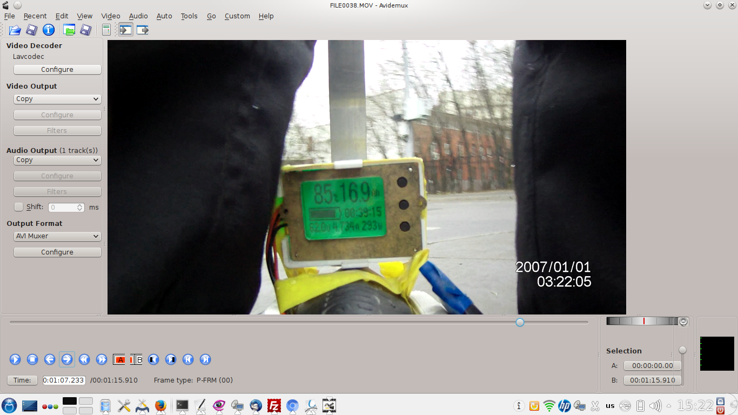The image size is (738, 415).
Task: Click the Time: button
Action: tap(22, 380)
